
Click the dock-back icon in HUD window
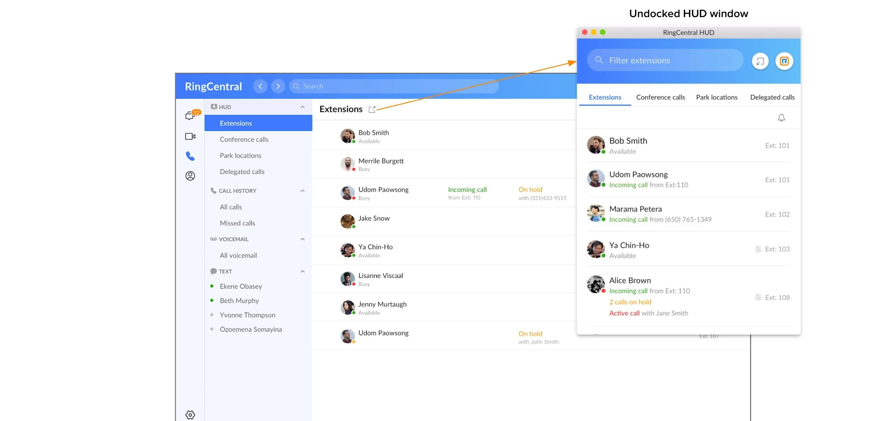(x=760, y=61)
